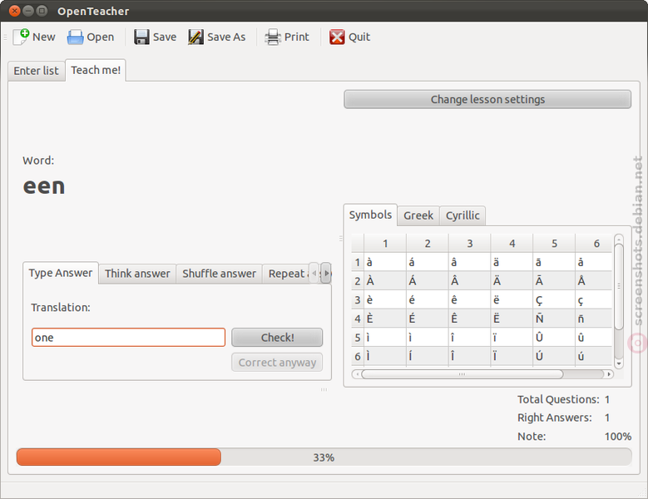Image resolution: width=648 pixels, height=499 pixels.
Task: Insert symbol ä from row 1
Action: tap(512, 262)
